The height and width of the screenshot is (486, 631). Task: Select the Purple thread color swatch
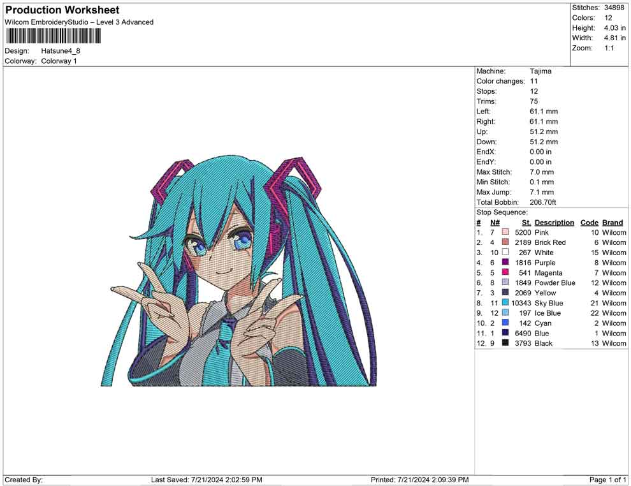point(505,262)
